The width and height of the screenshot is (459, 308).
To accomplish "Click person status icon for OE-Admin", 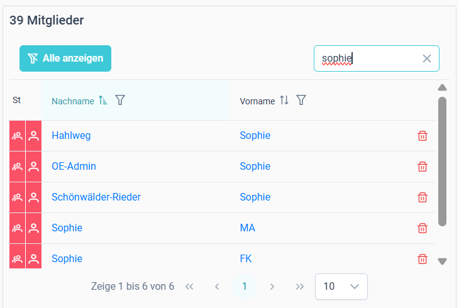I will tap(34, 167).
